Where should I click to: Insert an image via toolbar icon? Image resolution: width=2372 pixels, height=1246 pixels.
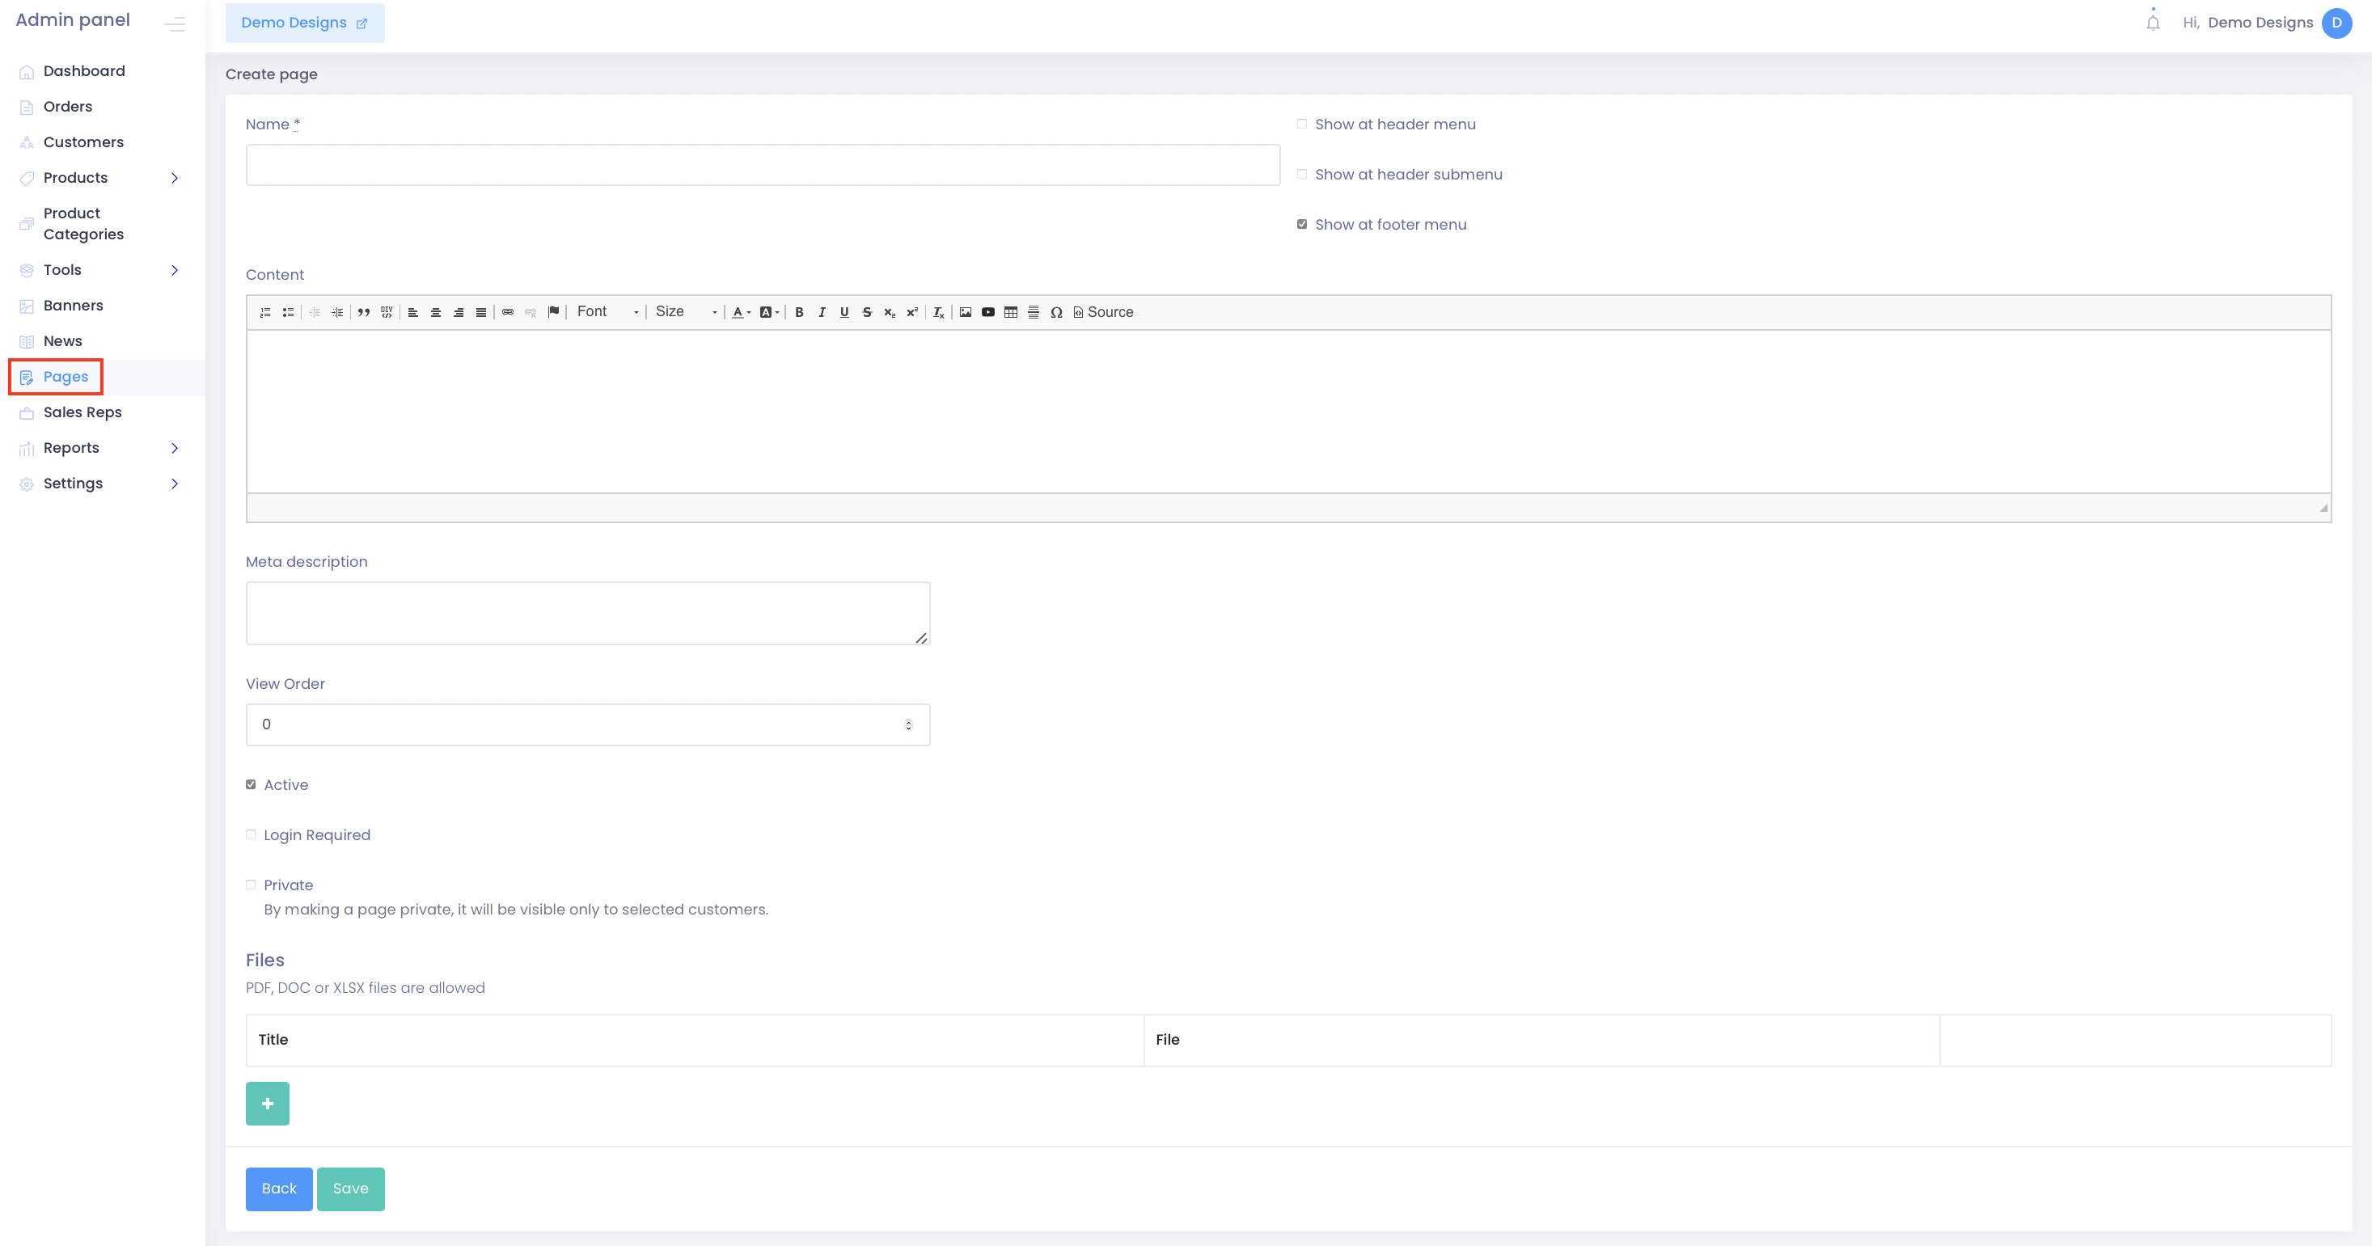[x=965, y=312]
